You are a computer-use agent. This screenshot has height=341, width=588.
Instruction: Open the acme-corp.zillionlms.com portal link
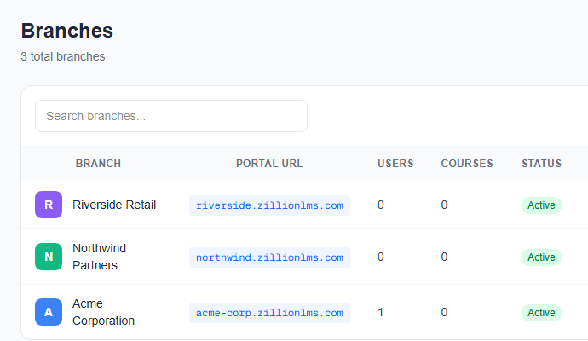coord(269,313)
